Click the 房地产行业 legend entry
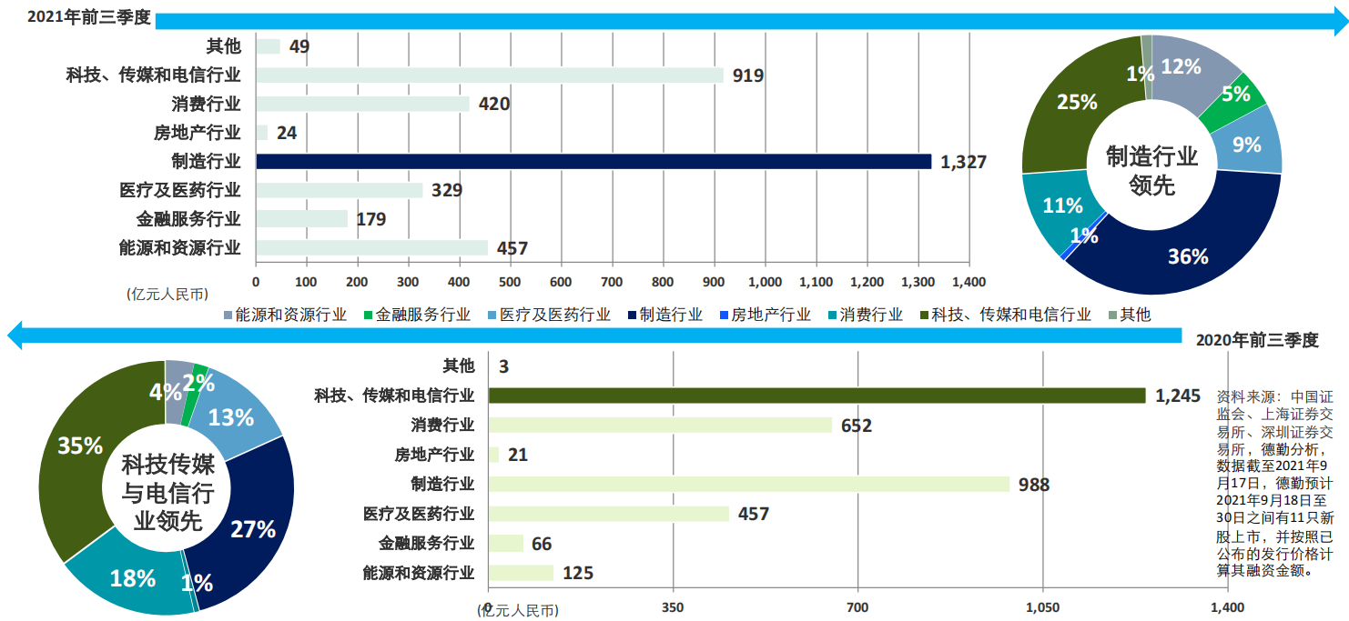 click(x=765, y=316)
